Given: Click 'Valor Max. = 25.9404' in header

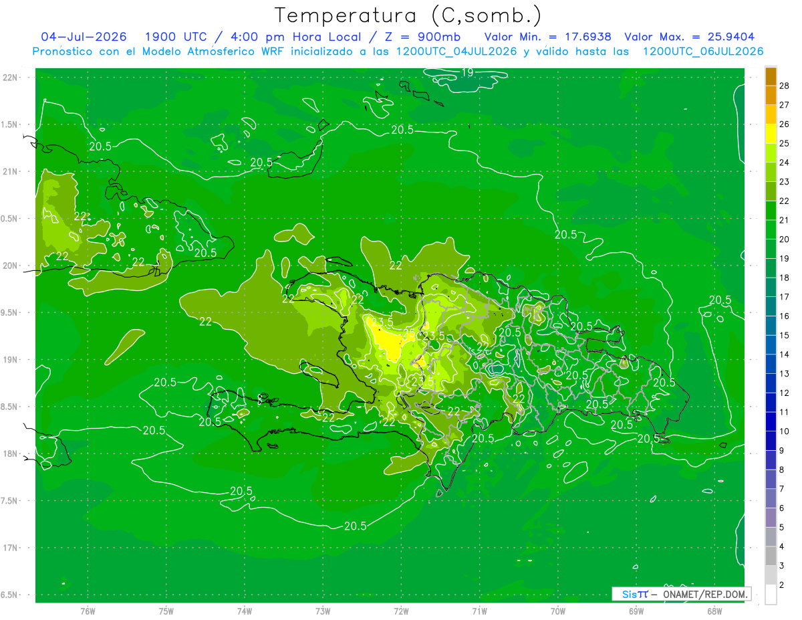Looking at the screenshot, I should tap(690, 37).
